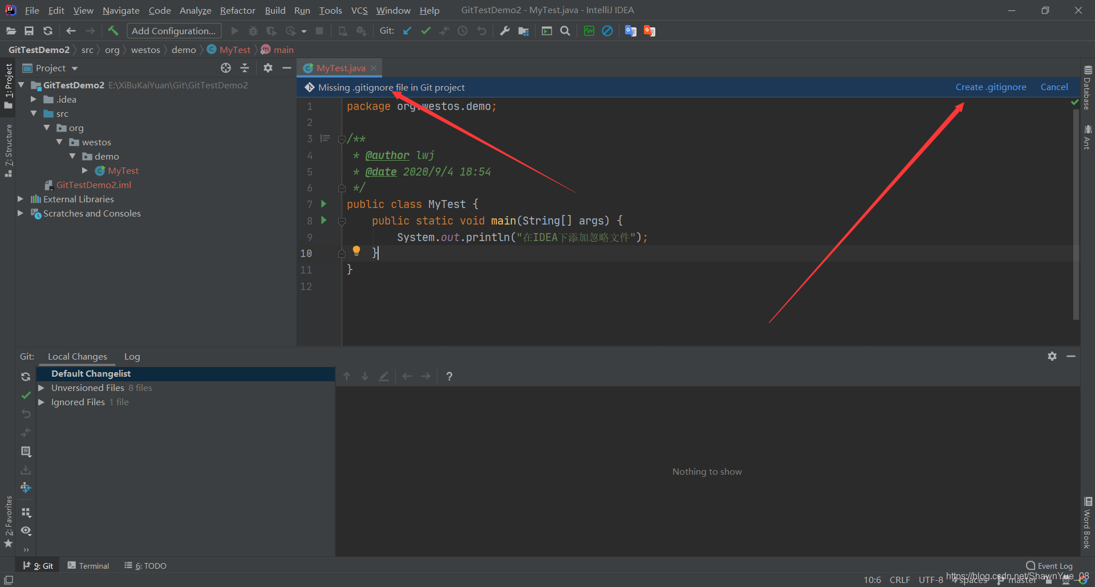The image size is (1095, 587).
Task: Open Project panel settings gear
Action: coord(268,68)
